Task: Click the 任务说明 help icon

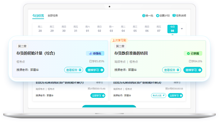Action: [174, 15]
